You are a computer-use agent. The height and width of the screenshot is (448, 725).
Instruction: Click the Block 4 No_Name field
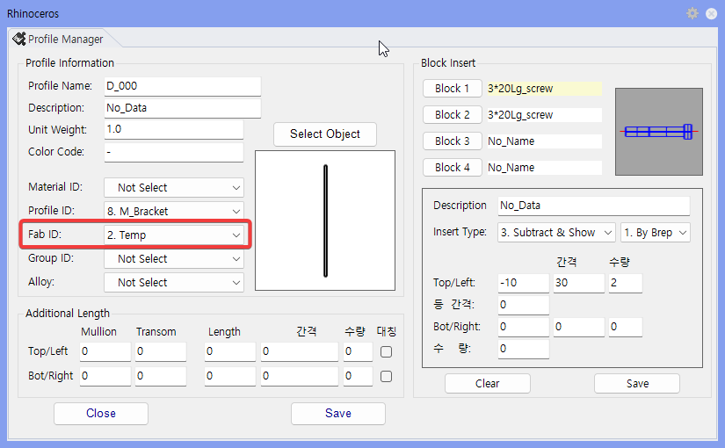coord(544,168)
